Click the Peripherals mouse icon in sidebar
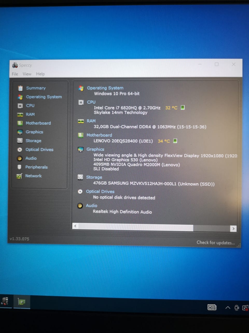The width and height of the screenshot is (249, 333). (x=19, y=167)
